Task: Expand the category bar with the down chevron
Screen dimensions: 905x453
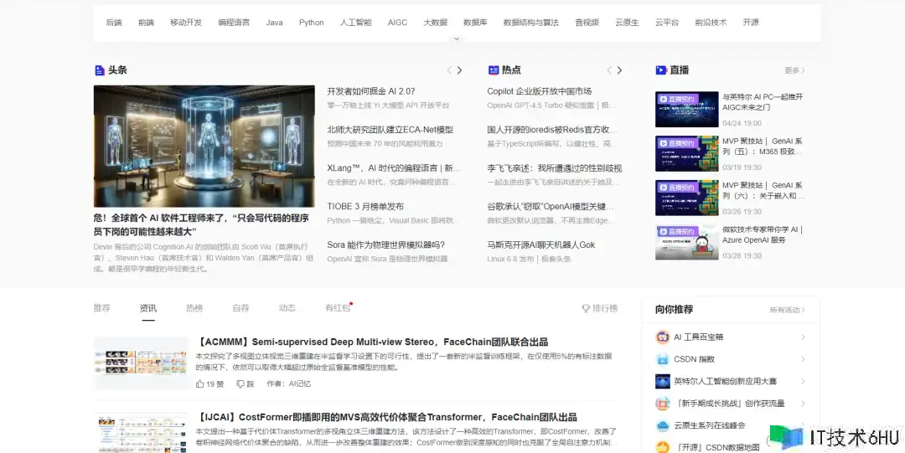Action: point(457,39)
